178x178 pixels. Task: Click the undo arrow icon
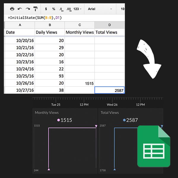(20, 9)
